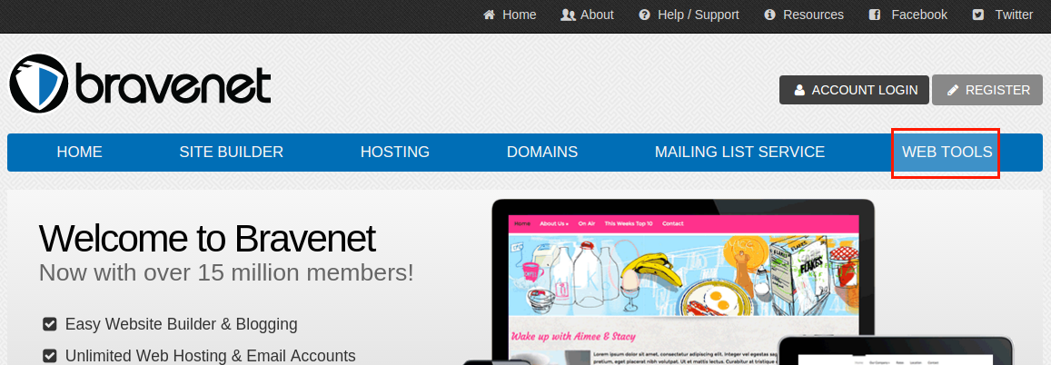Viewport: 1051px width, 365px height.
Task: Click the question mark icon beside Help / Support
Action: [x=645, y=15]
